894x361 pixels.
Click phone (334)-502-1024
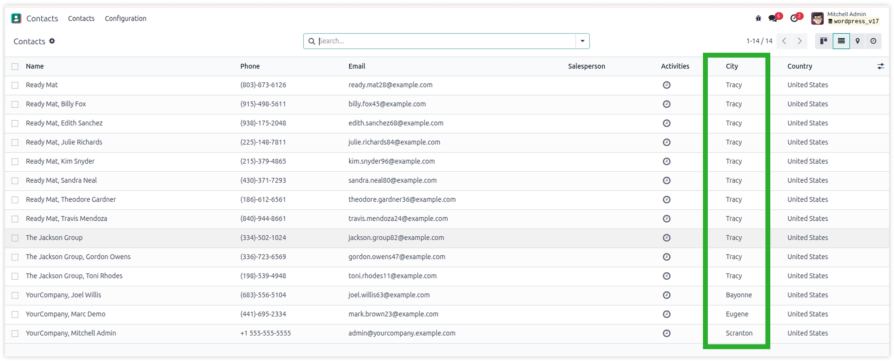263,238
